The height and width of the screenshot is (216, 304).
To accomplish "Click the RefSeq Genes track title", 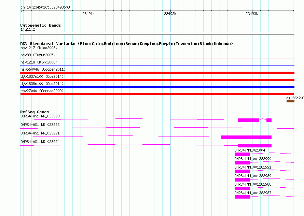I will coord(34,112).
